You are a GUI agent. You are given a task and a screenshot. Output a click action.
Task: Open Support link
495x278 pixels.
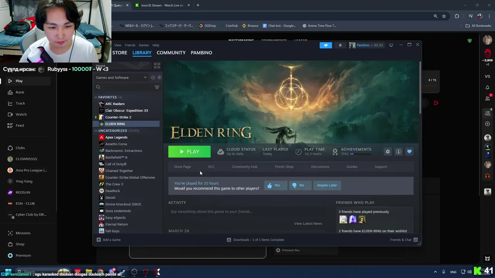tap(381, 167)
